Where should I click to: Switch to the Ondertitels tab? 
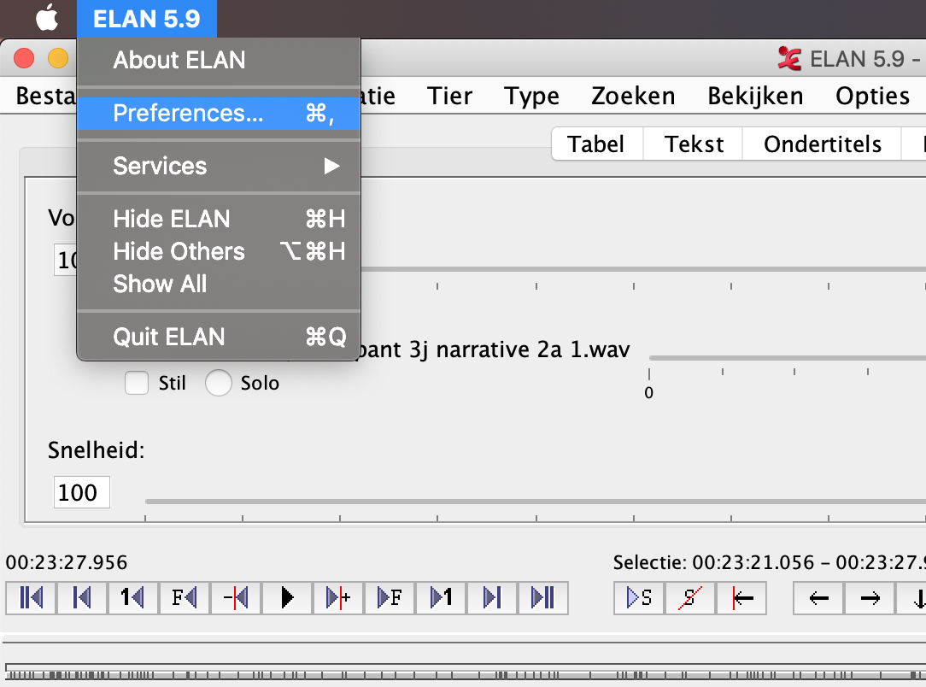(822, 144)
